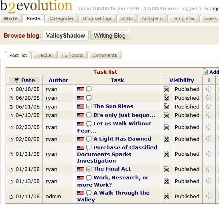Open the post 'The Final Act'
The height and width of the screenshot is (205, 219).
(x=112, y=169)
